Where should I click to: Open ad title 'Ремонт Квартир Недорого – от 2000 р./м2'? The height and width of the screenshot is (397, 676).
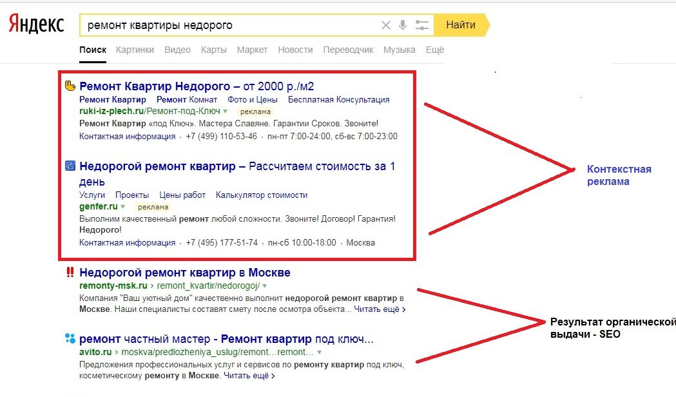click(x=197, y=86)
